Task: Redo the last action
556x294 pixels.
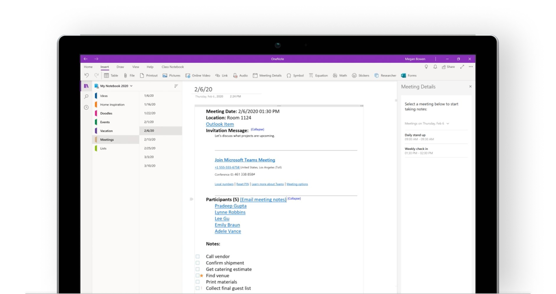Action: (96, 75)
